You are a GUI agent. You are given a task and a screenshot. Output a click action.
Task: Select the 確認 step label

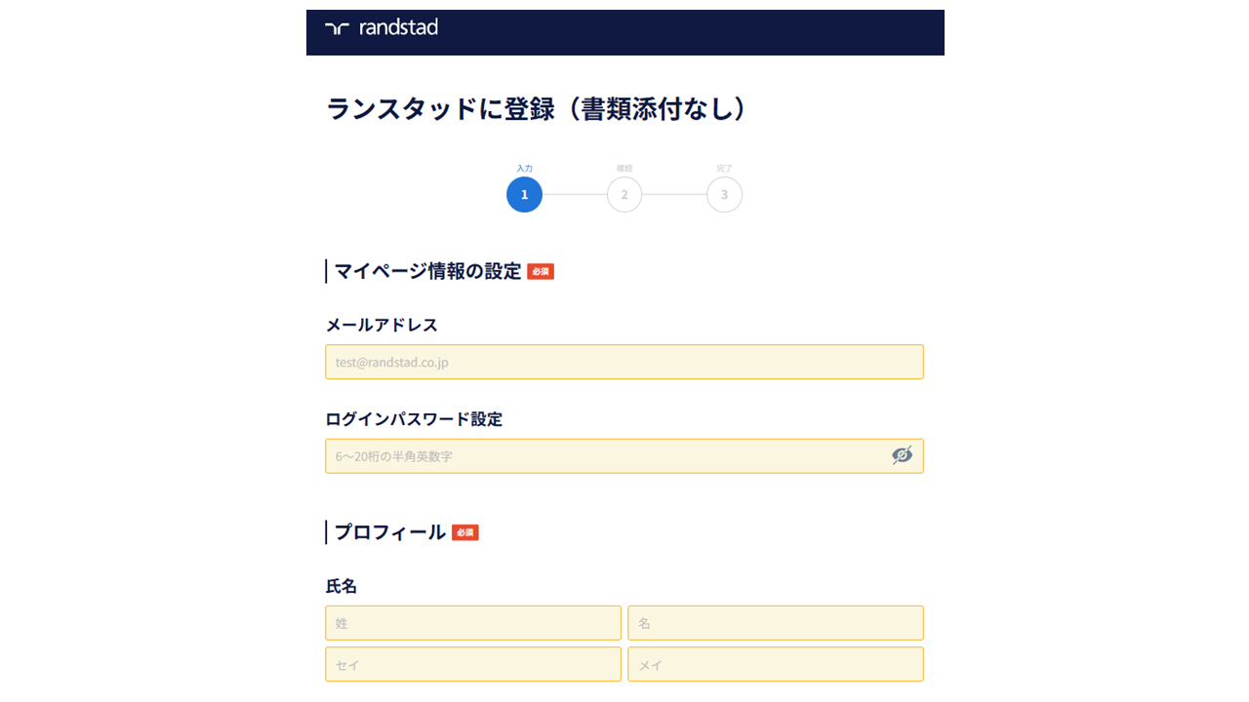tap(624, 167)
